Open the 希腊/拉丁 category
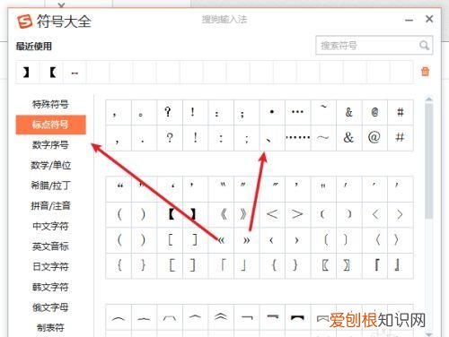Viewport: 449px width, 337px height. (50, 186)
